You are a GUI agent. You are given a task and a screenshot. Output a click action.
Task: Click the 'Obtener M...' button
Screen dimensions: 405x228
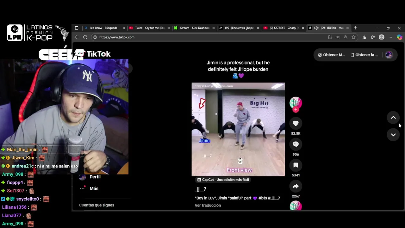pyautogui.click(x=331, y=55)
